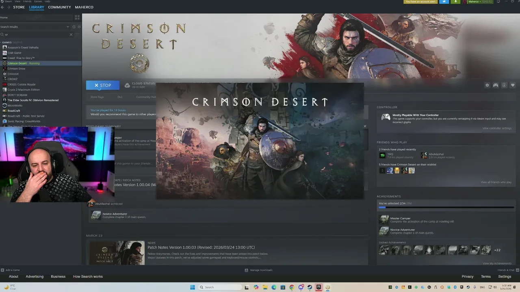Open Microsoft Edge taskbar icon
The height and width of the screenshot is (292, 520).
click(x=274, y=287)
